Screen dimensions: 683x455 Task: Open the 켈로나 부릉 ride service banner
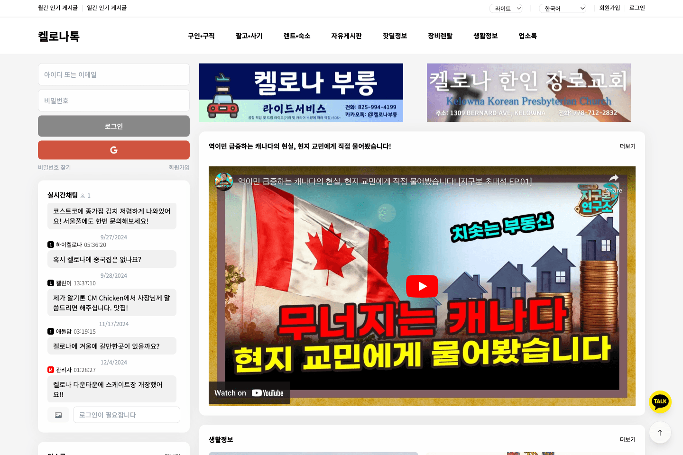pos(301,92)
